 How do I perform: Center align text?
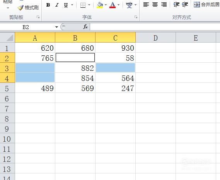point(155,5)
